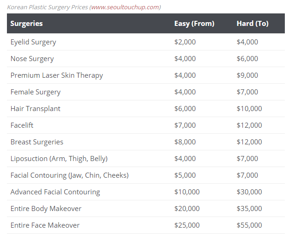Click the Entire Face Makeover label

click(45, 225)
